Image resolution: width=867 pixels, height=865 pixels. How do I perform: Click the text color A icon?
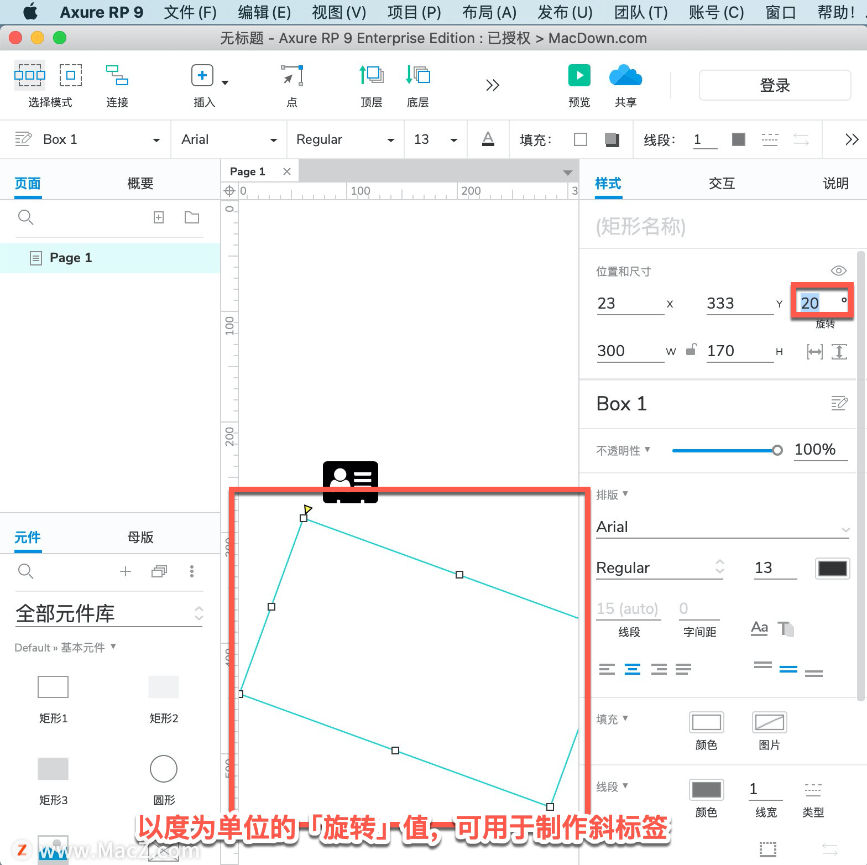(488, 139)
